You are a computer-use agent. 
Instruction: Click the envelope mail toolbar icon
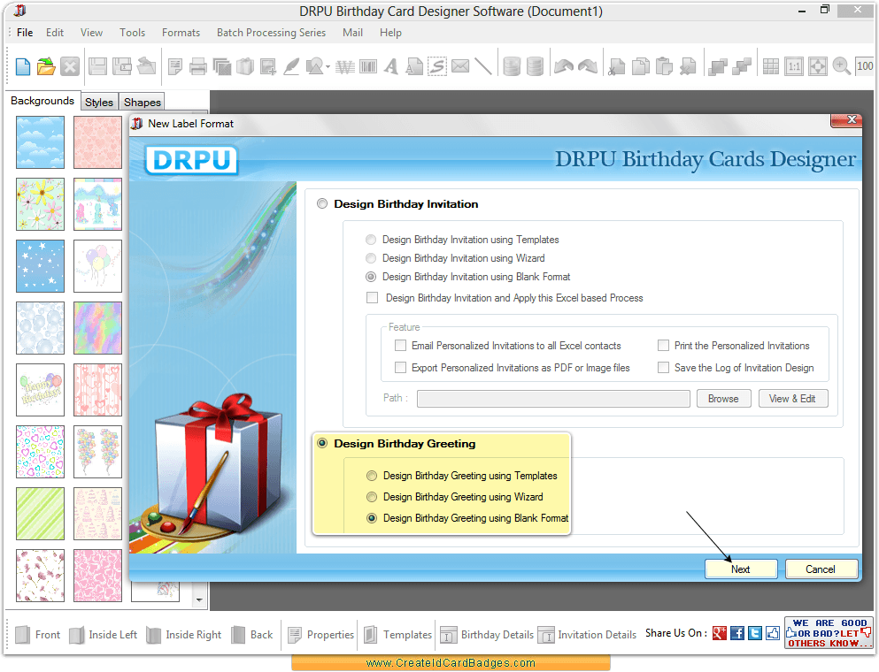coord(460,66)
